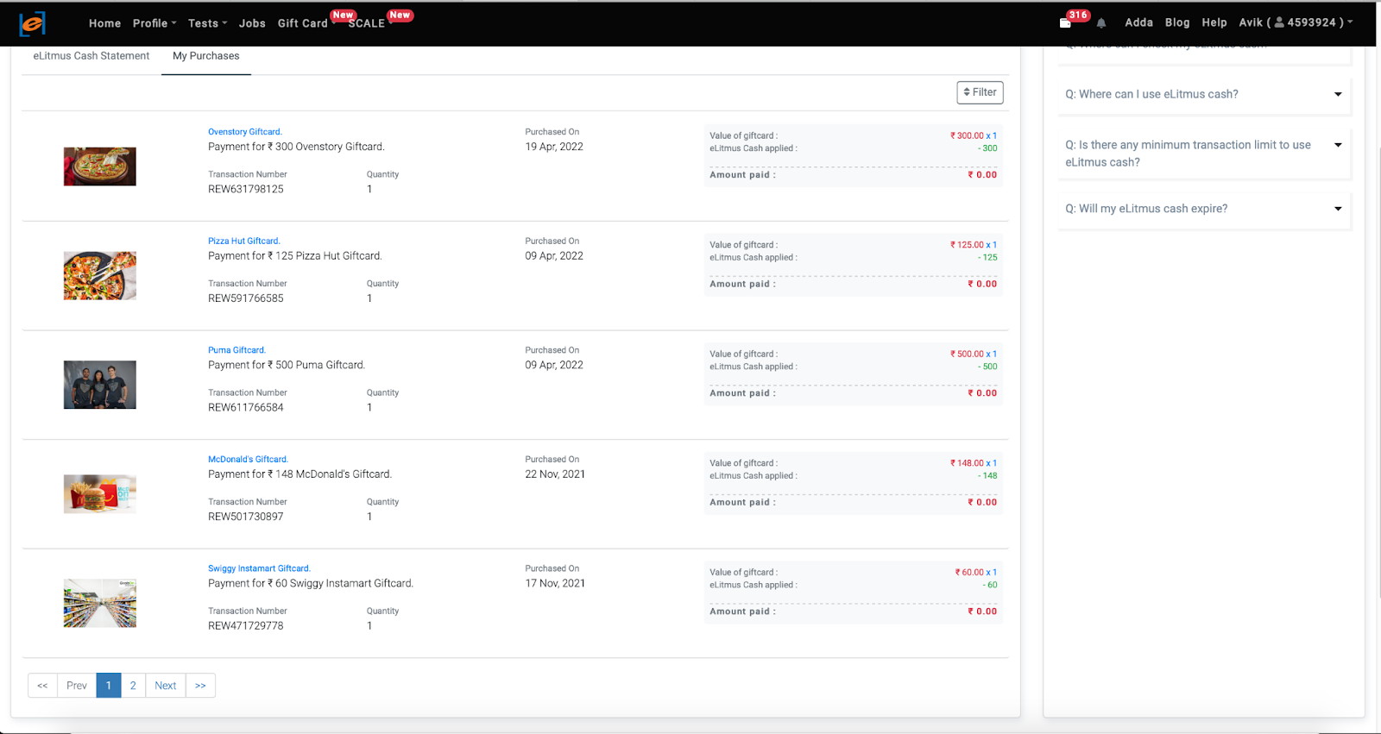Click the Puma giftcard thumbnail
Screen dimensions: 1381x734
coord(100,385)
